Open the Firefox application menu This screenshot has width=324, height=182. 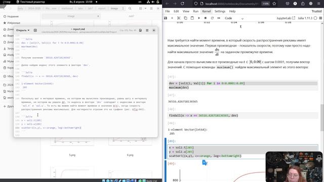tap(318, 4)
